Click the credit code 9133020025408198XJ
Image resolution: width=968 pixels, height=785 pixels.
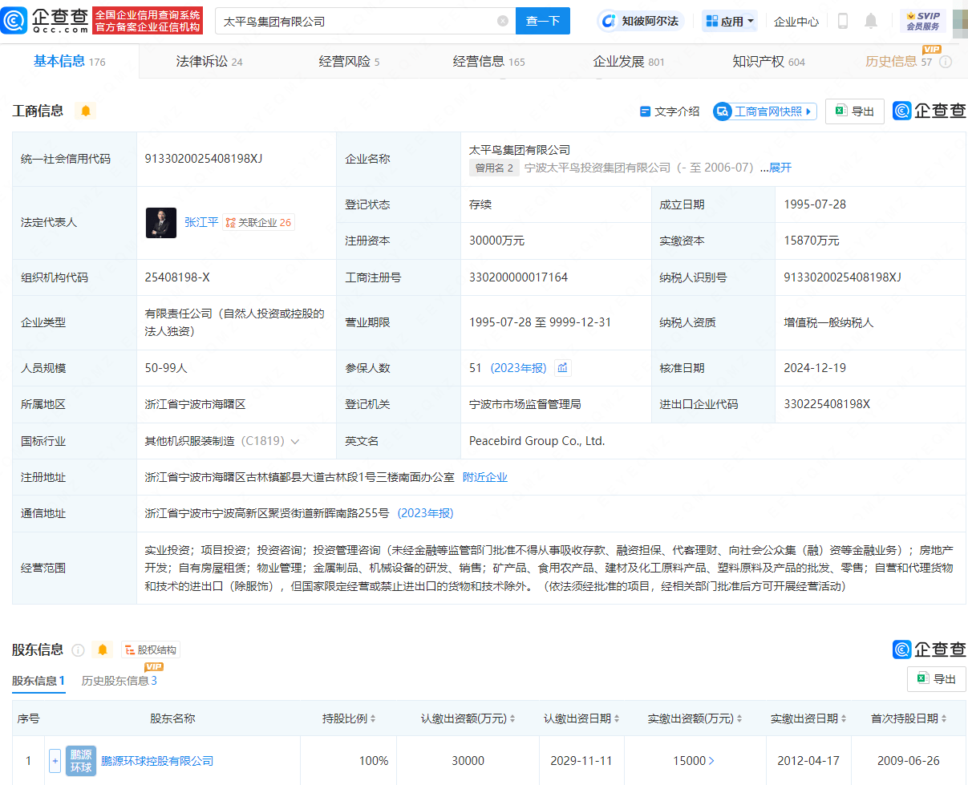(204, 159)
